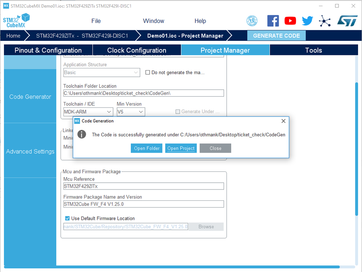The height and width of the screenshot is (272, 362).
Task: Click the Toolchain Folder Location field
Action: coord(143,93)
